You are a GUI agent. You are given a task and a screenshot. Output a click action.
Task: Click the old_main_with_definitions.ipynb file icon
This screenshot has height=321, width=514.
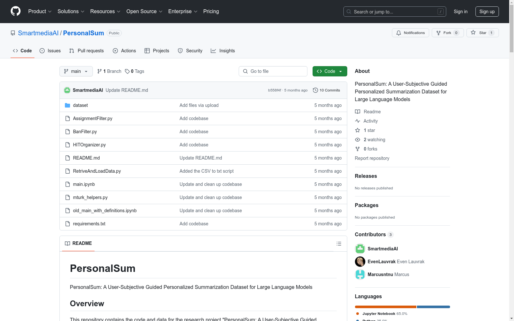click(67, 211)
